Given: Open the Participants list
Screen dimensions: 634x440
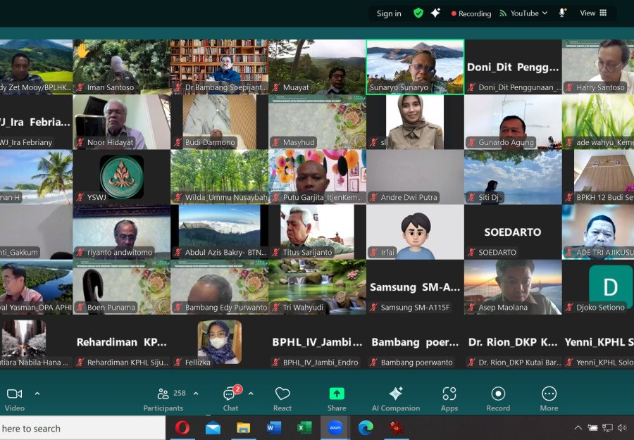Looking at the screenshot, I should [x=163, y=398].
